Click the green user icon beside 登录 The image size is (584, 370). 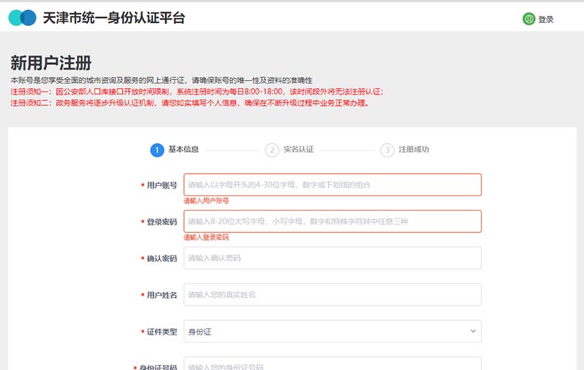click(x=528, y=19)
